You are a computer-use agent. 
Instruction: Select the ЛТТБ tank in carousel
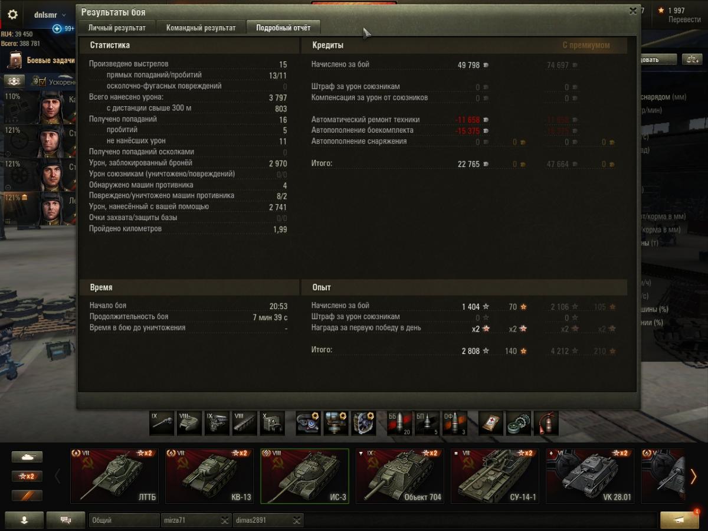(114, 476)
